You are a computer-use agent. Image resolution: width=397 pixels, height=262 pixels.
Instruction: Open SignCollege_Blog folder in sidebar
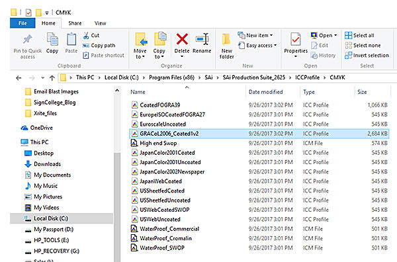(x=50, y=103)
